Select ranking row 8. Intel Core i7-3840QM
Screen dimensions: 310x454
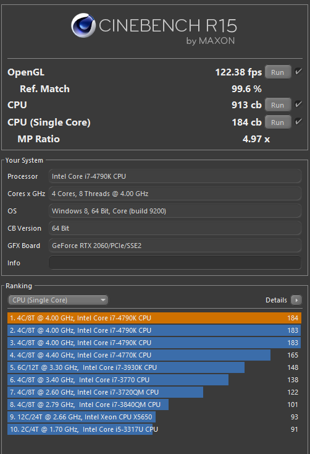pos(154,405)
